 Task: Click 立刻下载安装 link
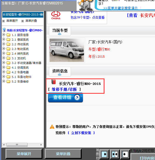(81, 133)
